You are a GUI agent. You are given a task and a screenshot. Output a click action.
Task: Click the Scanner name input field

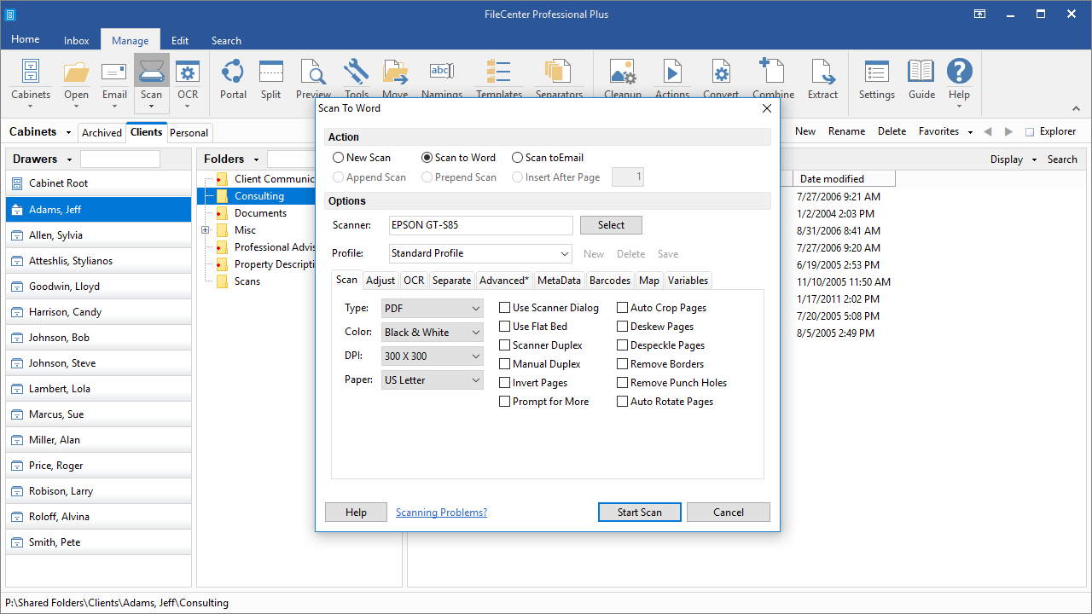[x=481, y=225]
